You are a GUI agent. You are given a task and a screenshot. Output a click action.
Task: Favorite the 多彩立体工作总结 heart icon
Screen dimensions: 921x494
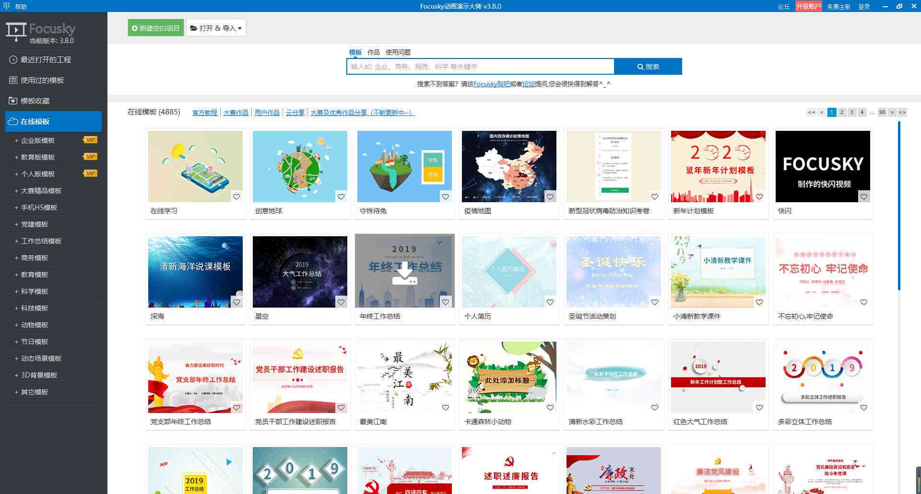(x=864, y=407)
